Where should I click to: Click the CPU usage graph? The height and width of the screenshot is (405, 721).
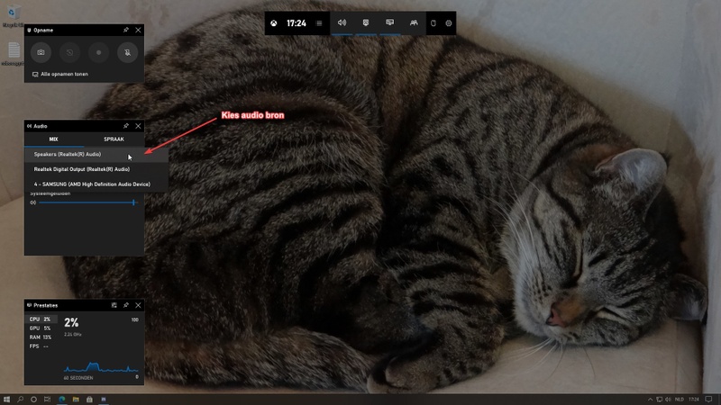coord(101,366)
